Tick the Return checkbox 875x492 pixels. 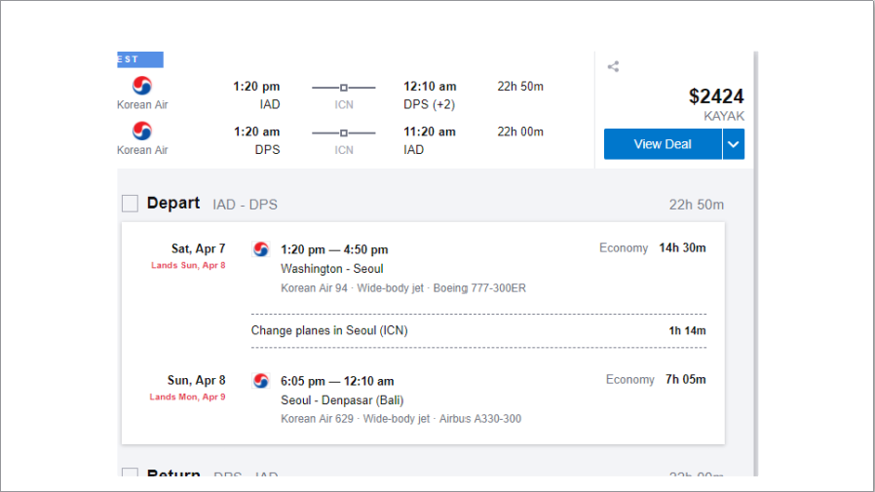click(130, 474)
